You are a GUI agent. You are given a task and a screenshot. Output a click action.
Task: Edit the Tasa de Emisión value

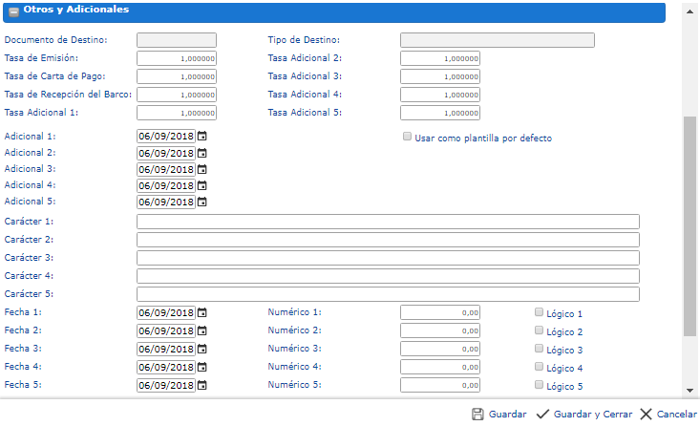177,58
